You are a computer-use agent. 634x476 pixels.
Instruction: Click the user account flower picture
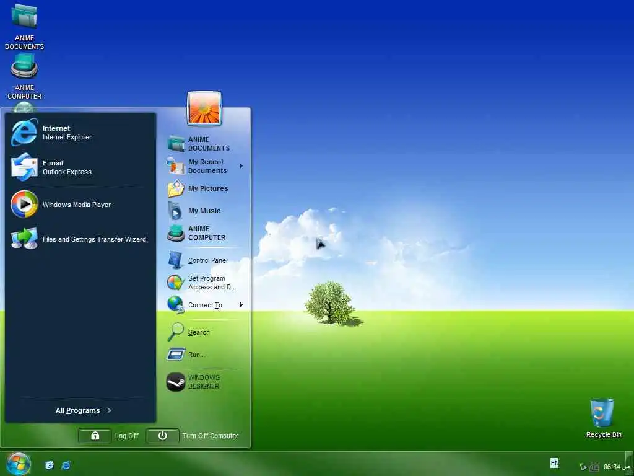(204, 108)
